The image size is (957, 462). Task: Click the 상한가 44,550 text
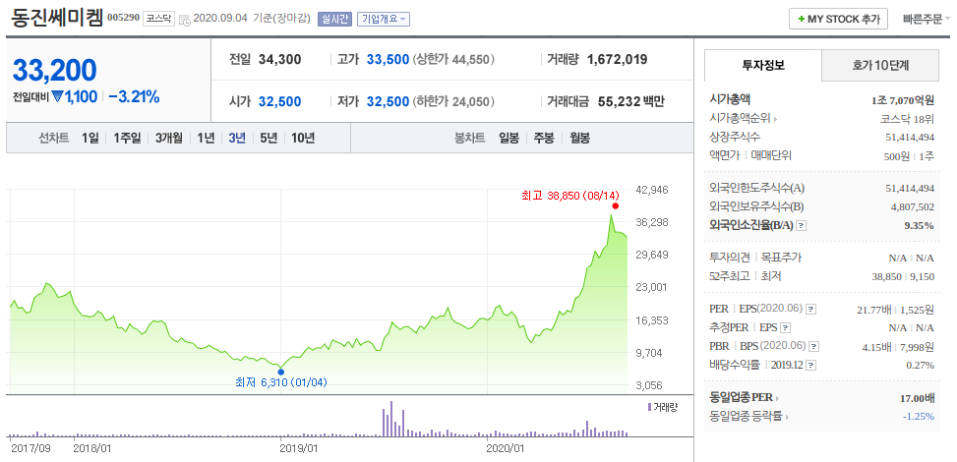pos(453,60)
